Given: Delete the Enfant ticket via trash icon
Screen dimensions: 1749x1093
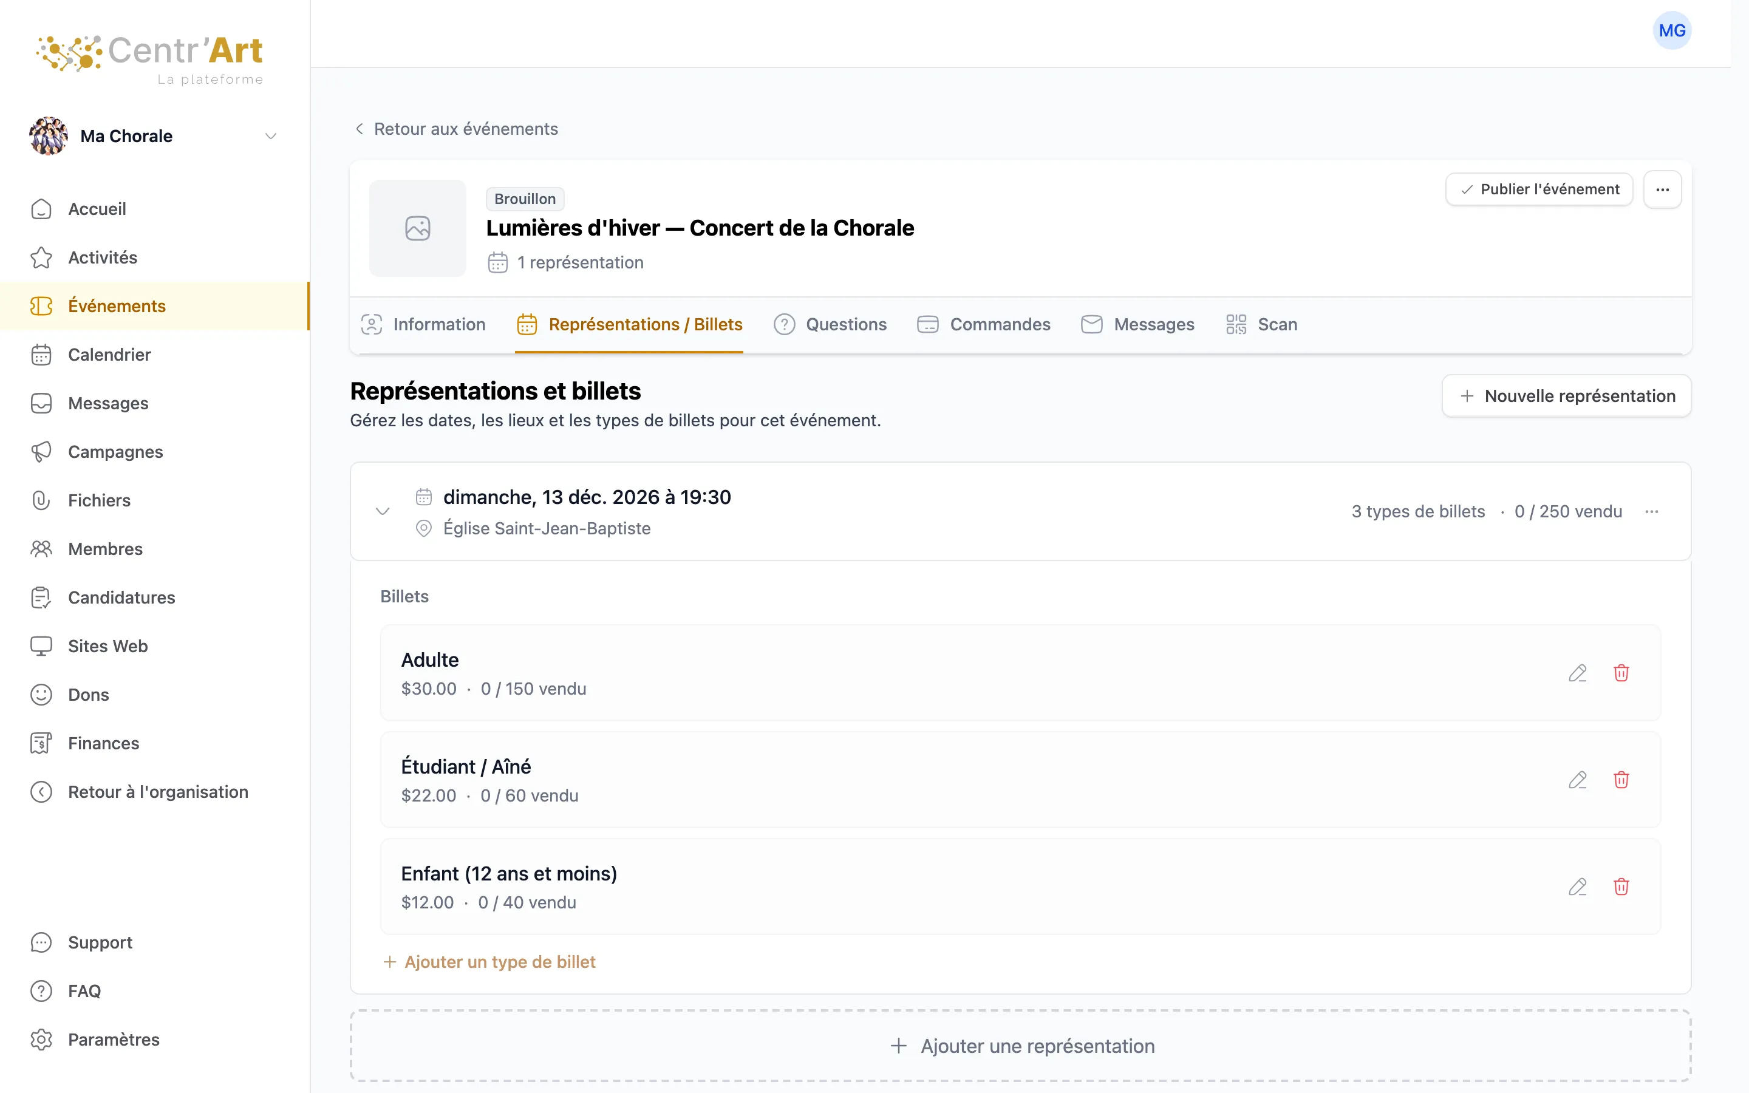Looking at the screenshot, I should (x=1621, y=887).
